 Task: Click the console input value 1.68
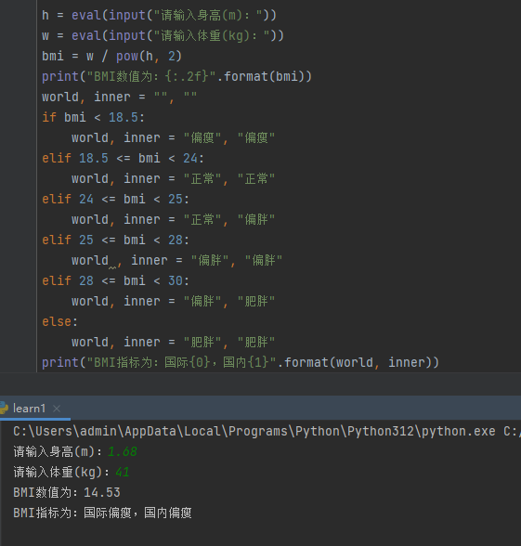click(123, 451)
